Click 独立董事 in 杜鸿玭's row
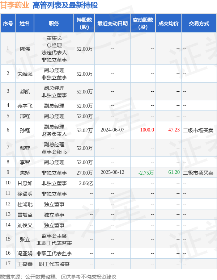The width and height of the screenshot is (217, 280). (x=54, y=204)
